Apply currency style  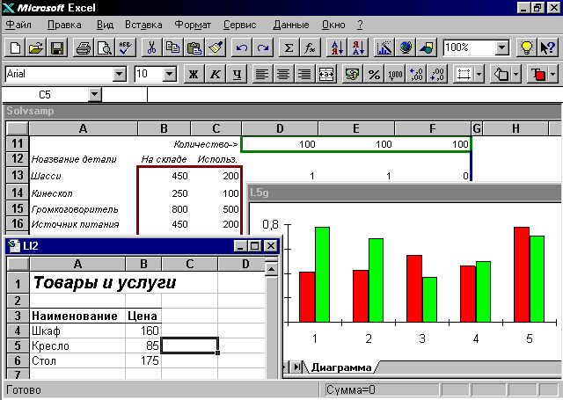(352, 74)
